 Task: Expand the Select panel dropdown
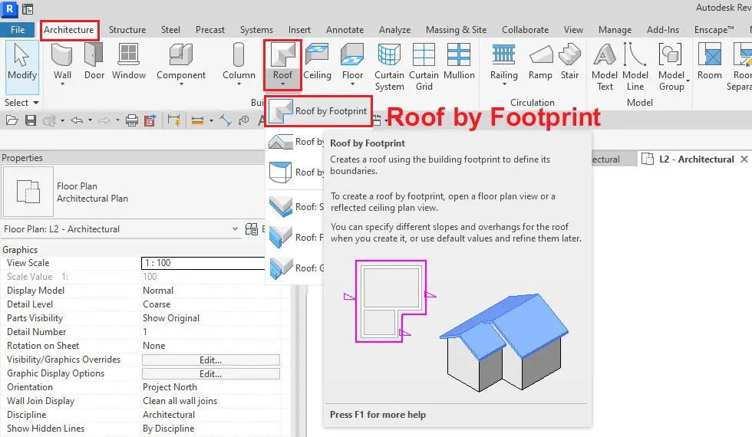click(21, 103)
